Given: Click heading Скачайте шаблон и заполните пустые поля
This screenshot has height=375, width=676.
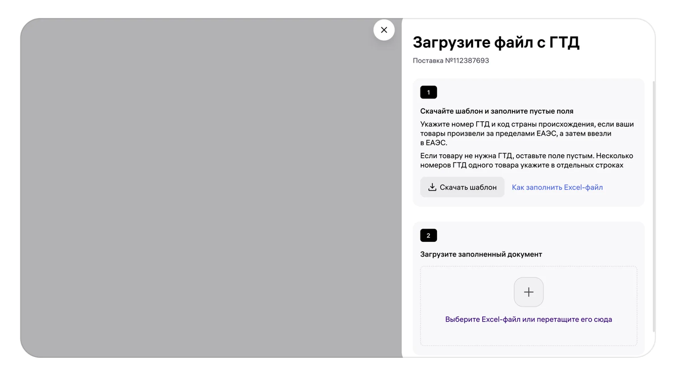Looking at the screenshot, I should tap(496, 111).
